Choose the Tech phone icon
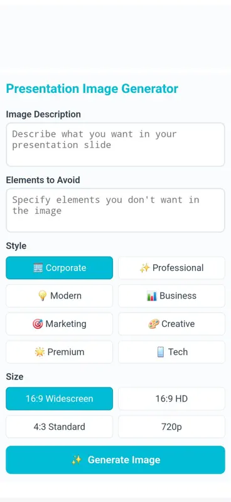The width and height of the screenshot is (231, 502). (x=161, y=352)
